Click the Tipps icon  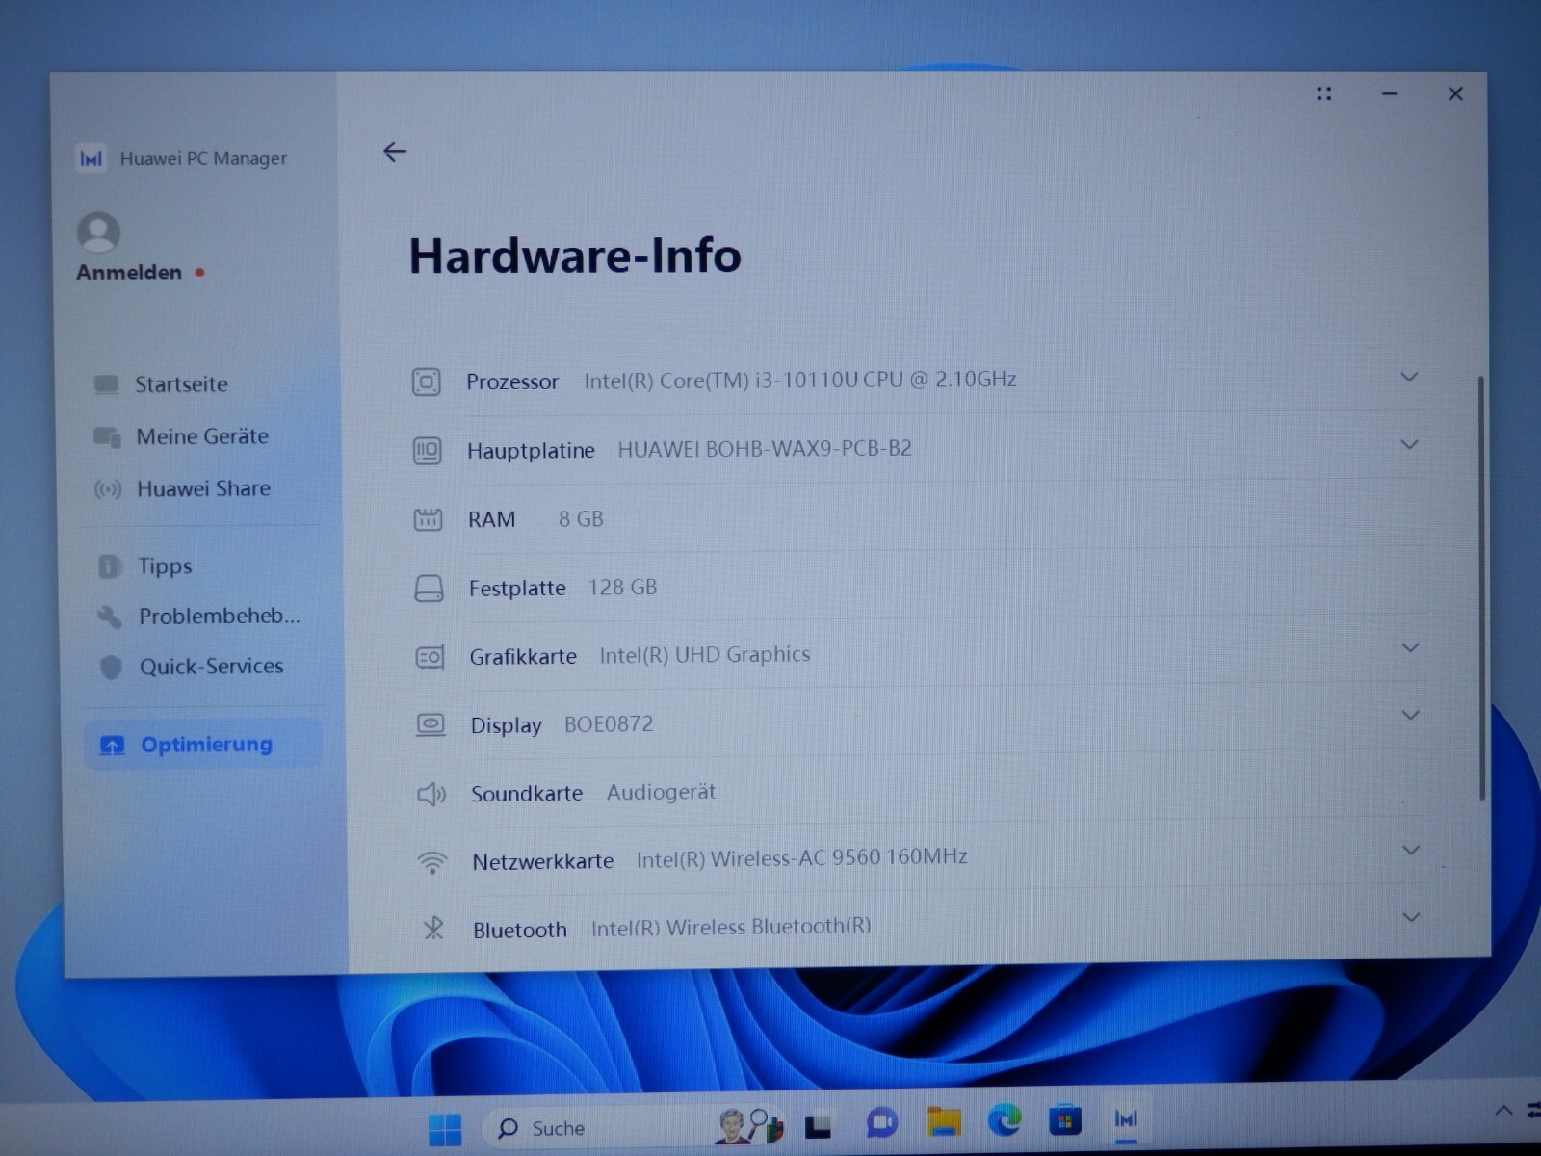[110, 566]
